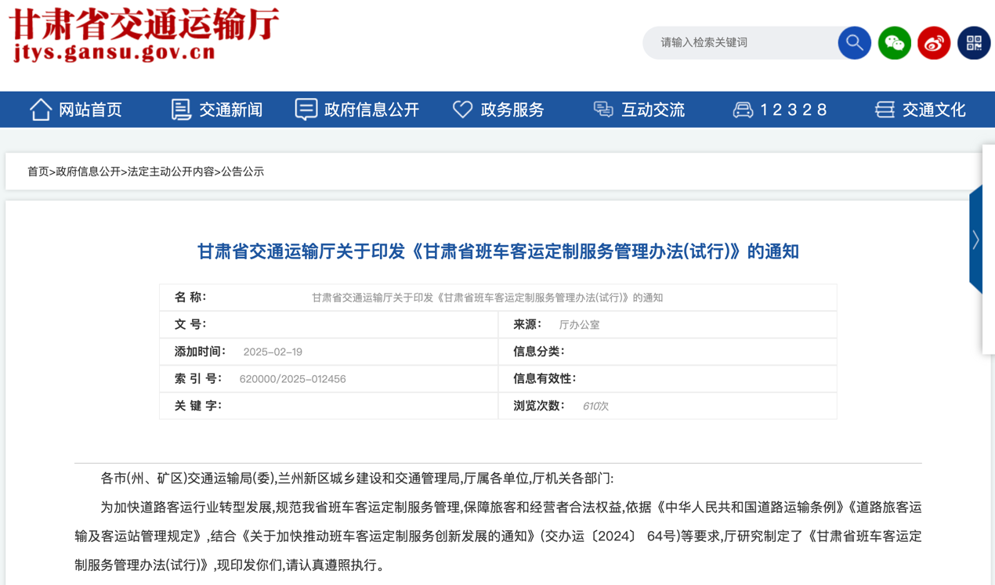
Task: Click the chat bubbles icon beside 互动交流
Action: (603, 110)
